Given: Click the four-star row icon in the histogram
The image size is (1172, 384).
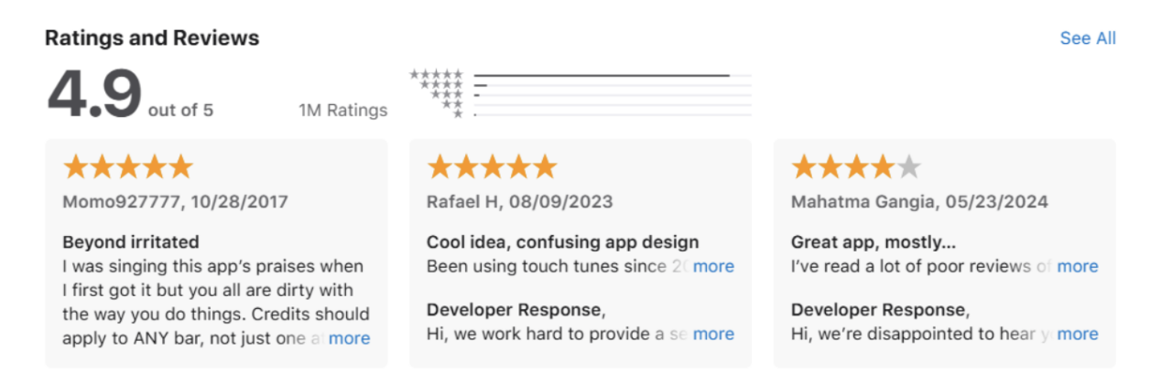Looking at the screenshot, I should (x=441, y=85).
